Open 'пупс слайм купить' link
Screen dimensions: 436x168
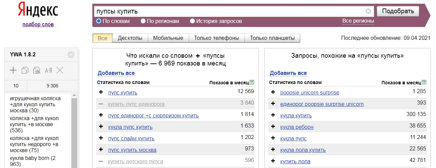tap(131, 138)
